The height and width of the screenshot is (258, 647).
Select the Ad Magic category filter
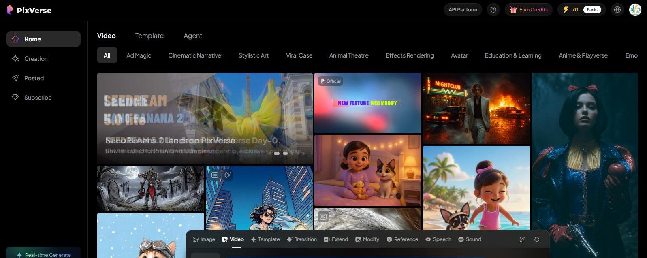click(139, 55)
